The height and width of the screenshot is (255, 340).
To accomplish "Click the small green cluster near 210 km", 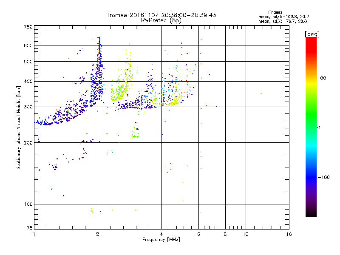I will pos(136,136).
